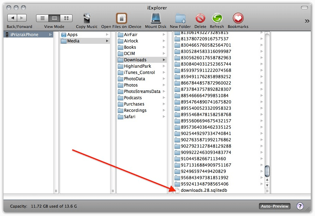
Task: Click the scrollbar thumb in Downloads column
Action: coord(267,170)
